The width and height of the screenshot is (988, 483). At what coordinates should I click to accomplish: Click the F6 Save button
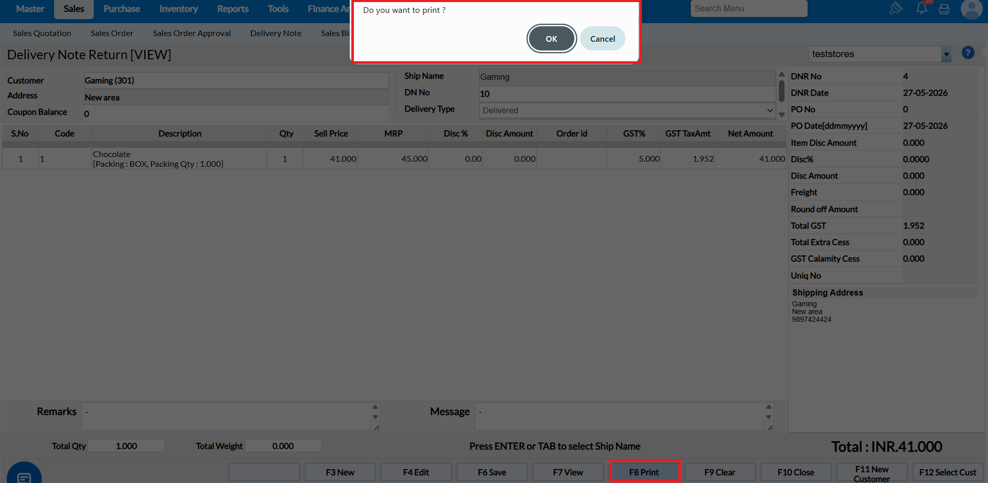coord(492,472)
